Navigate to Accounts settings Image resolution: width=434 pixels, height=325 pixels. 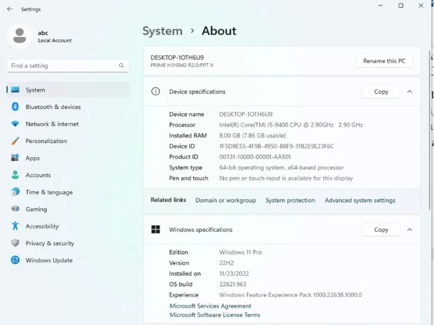tap(68, 175)
